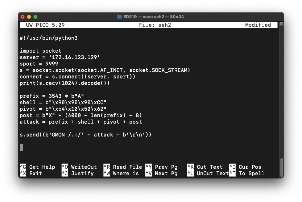
Task: Click the 'pivot = b"\xb4...' line
Action: click(x=63, y=109)
